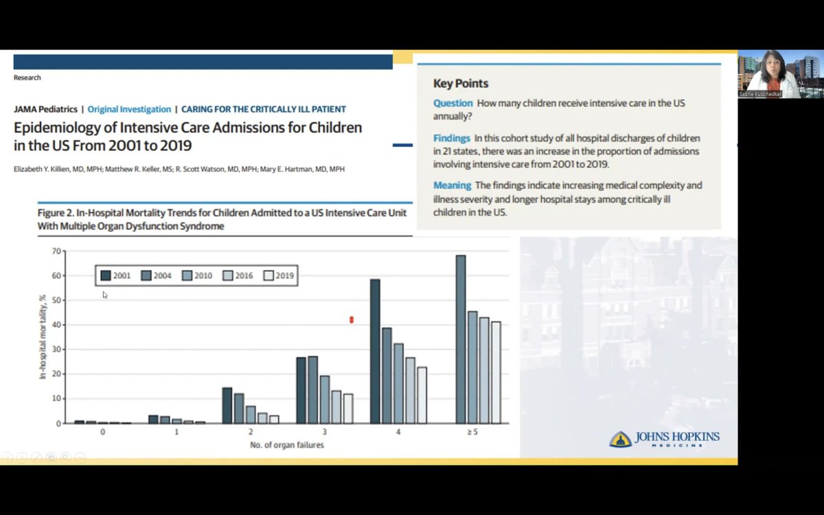Click the tallest 2004 bar in ≥5 group
Screen dimensions: 824x515
point(461,339)
